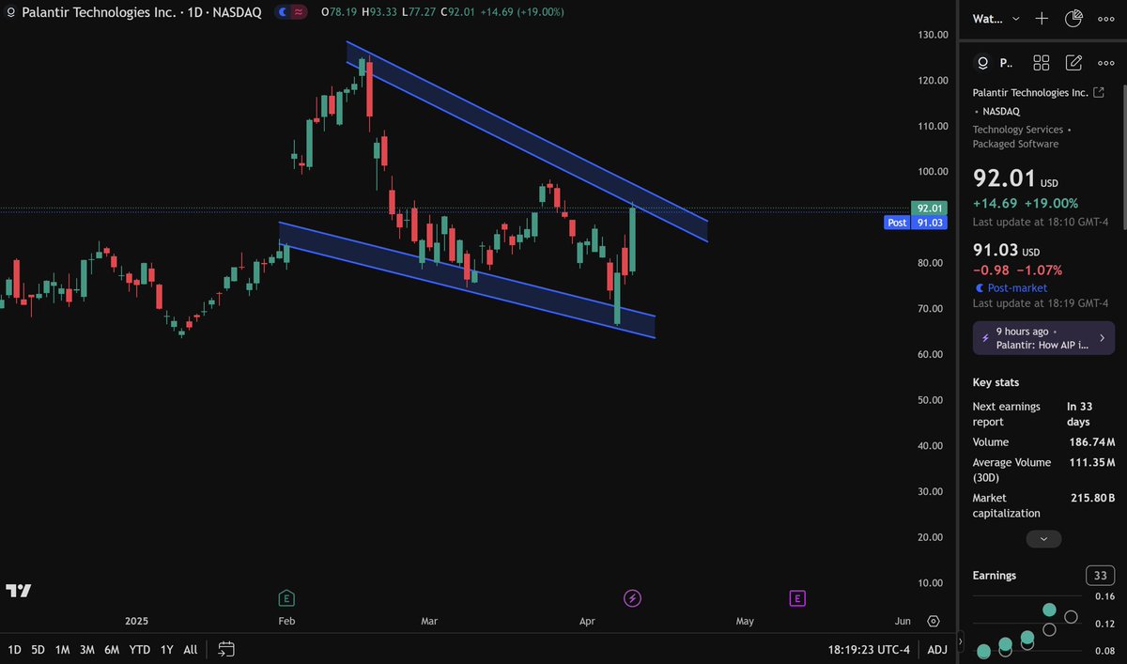Click the TradingView logo on chart

pos(18,591)
